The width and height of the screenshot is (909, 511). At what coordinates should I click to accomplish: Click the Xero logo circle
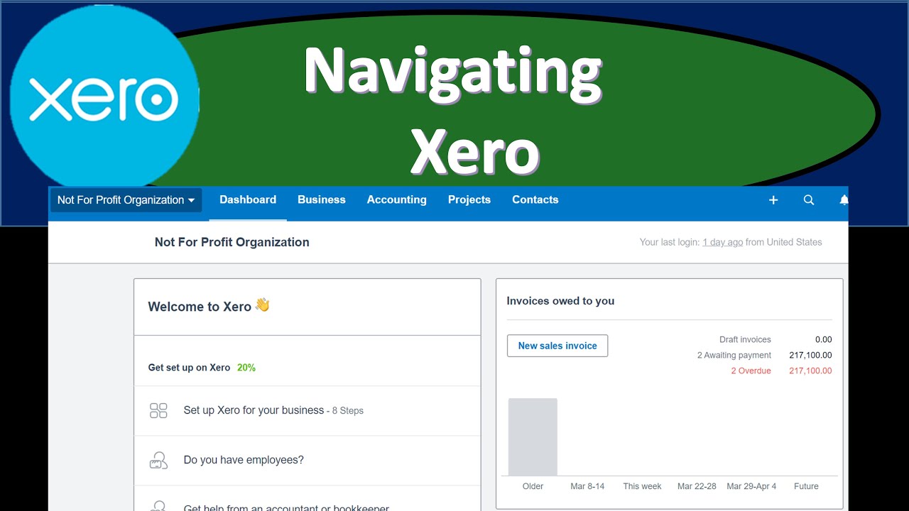click(x=104, y=99)
